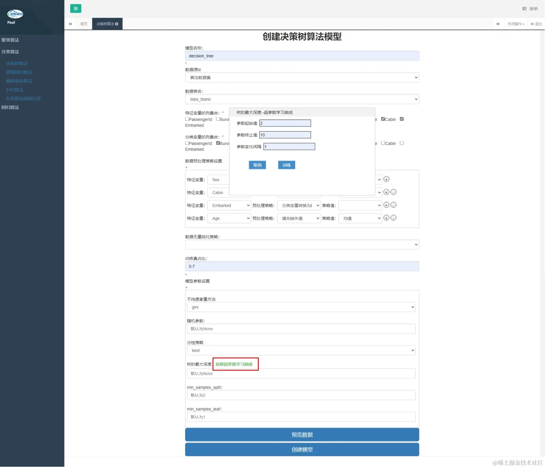Add a row using the plus circle in the Embarked row
This screenshot has width=545, height=468.
[386, 205]
